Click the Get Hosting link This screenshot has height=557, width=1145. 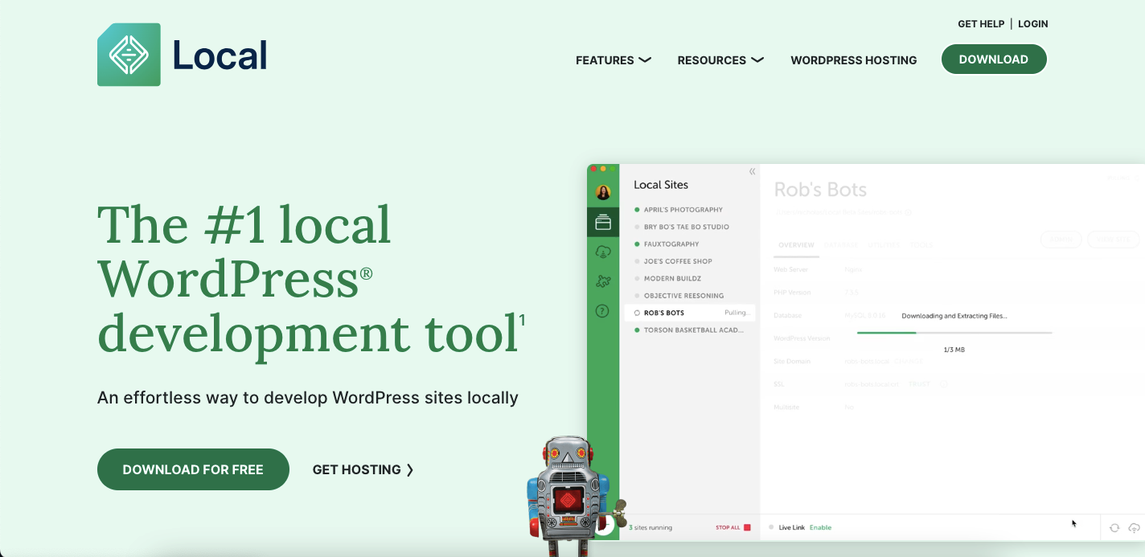tap(363, 469)
